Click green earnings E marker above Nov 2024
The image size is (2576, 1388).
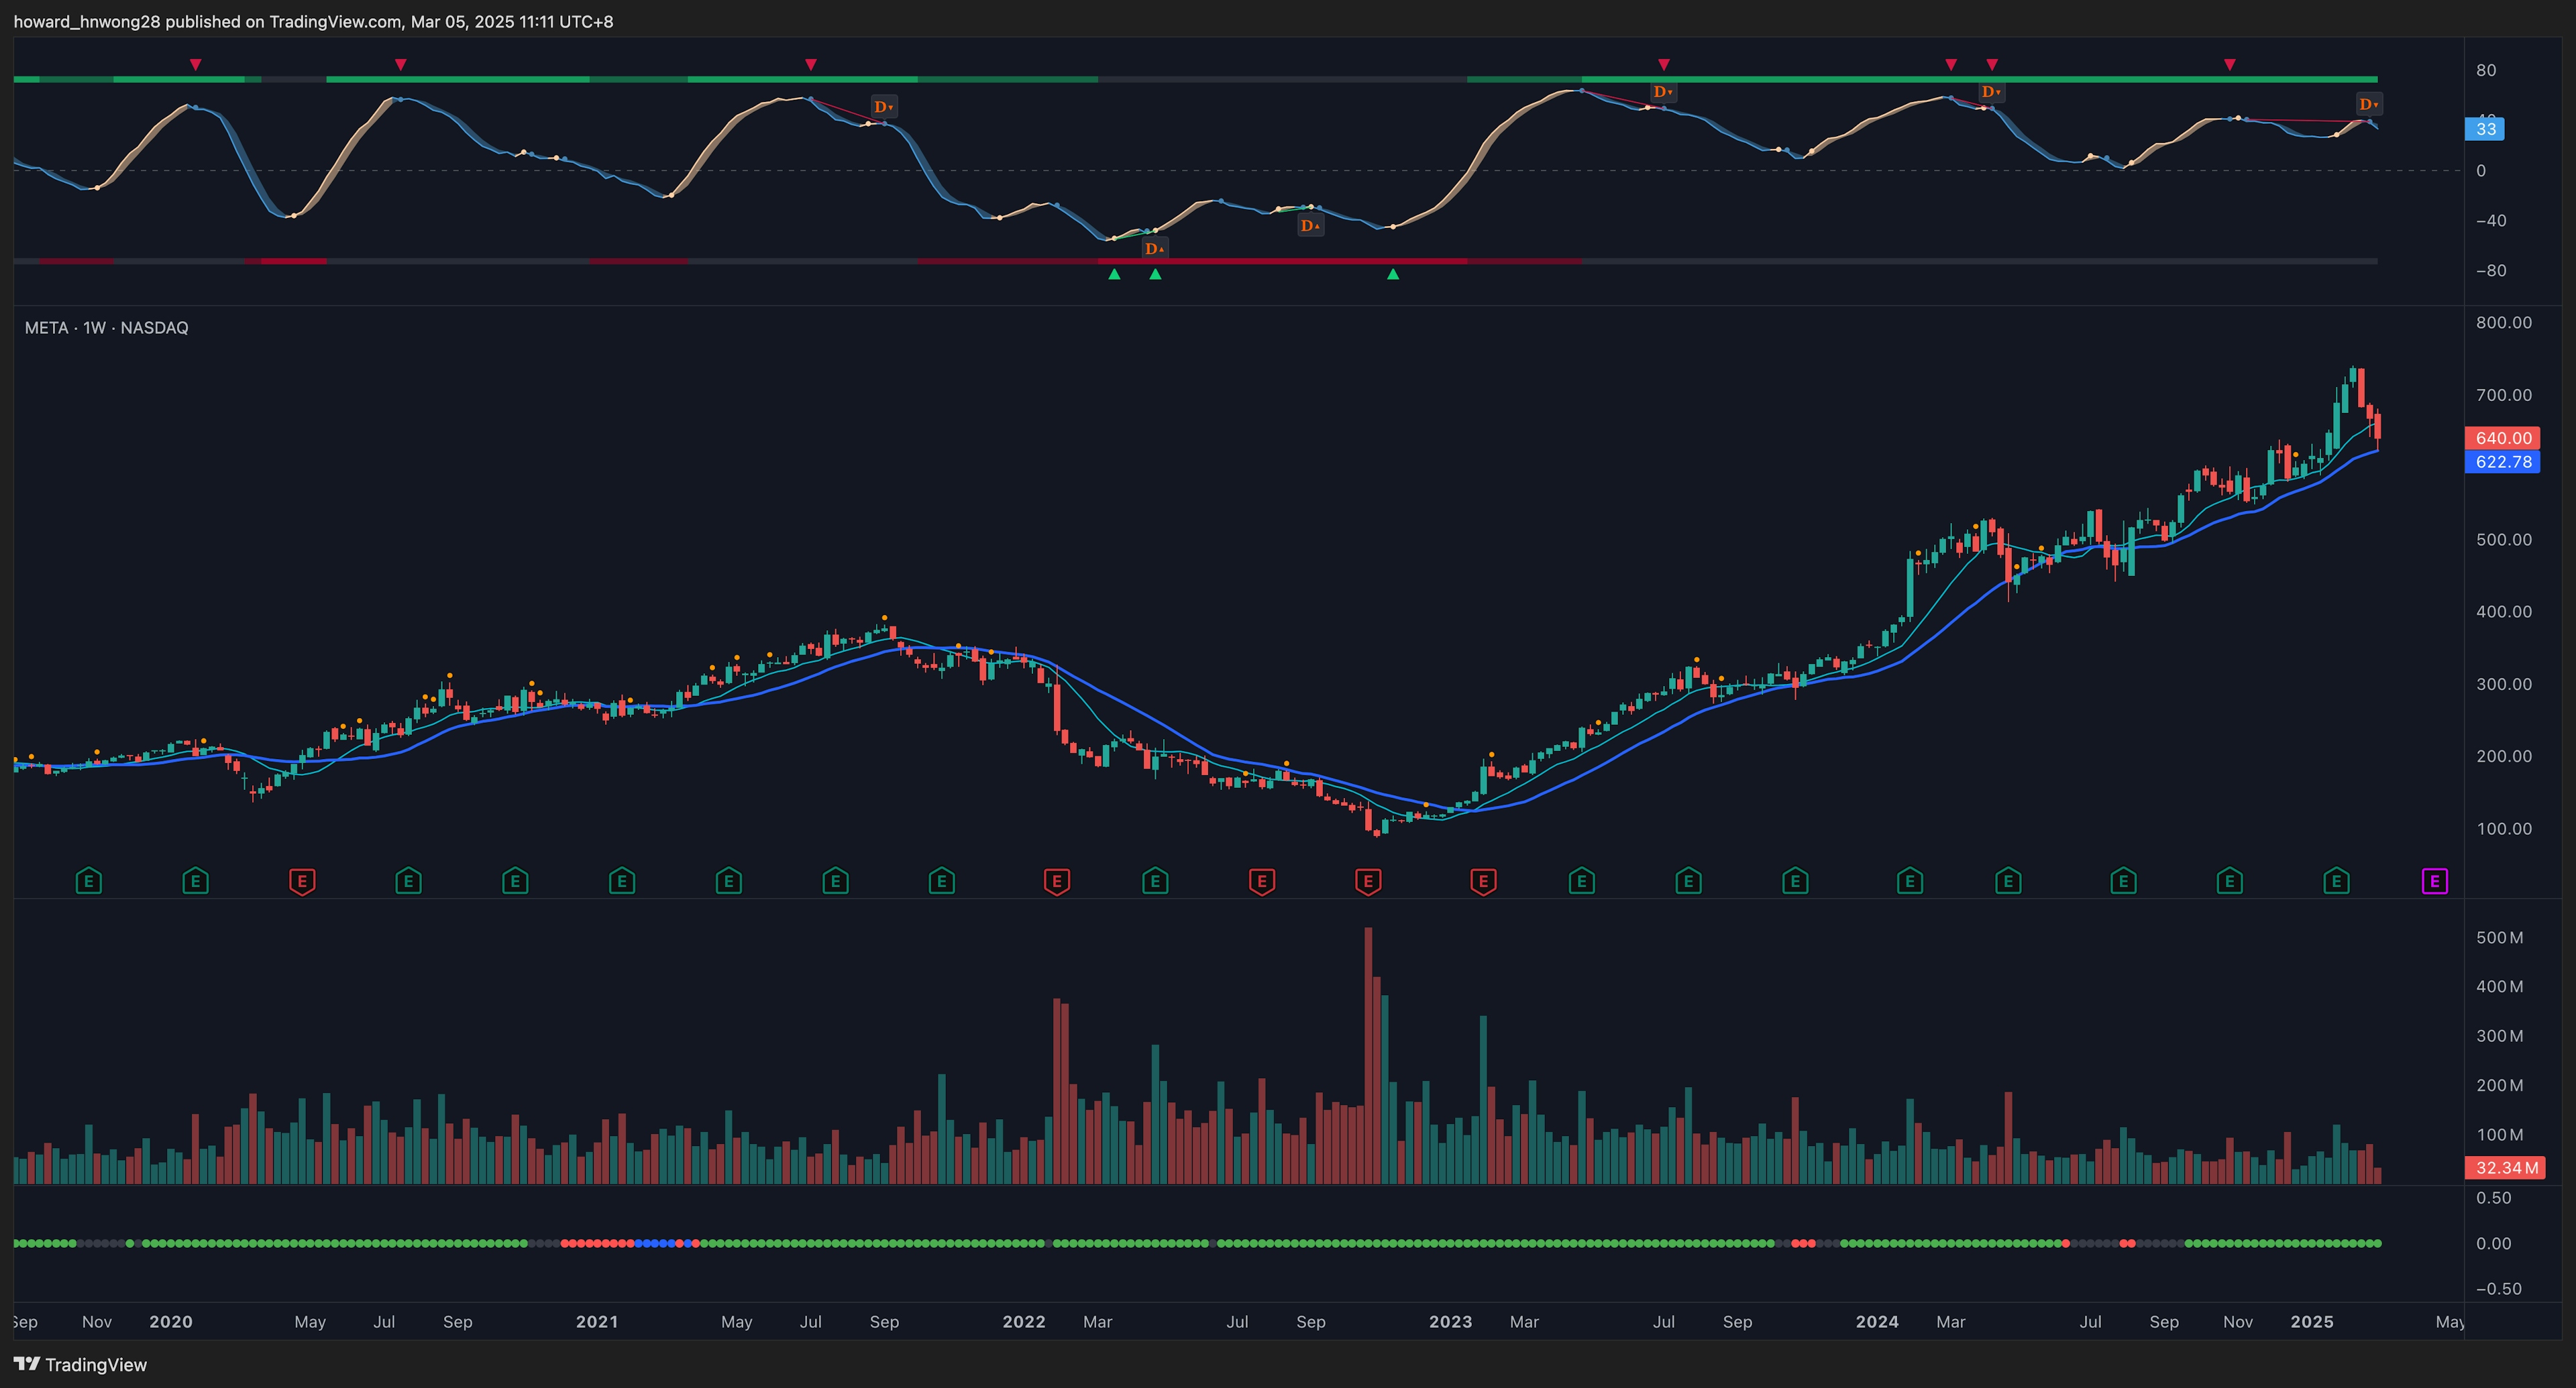point(2229,881)
